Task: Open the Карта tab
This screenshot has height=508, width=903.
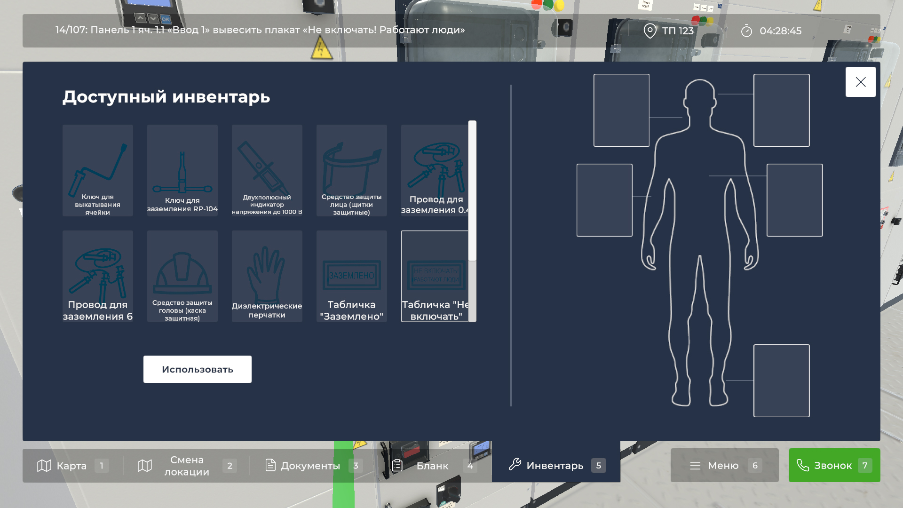Action: pyautogui.click(x=72, y=466)
